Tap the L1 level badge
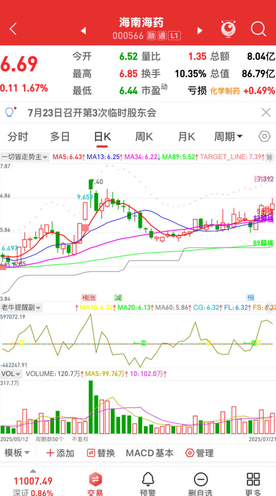 click(x=174, y=36)
